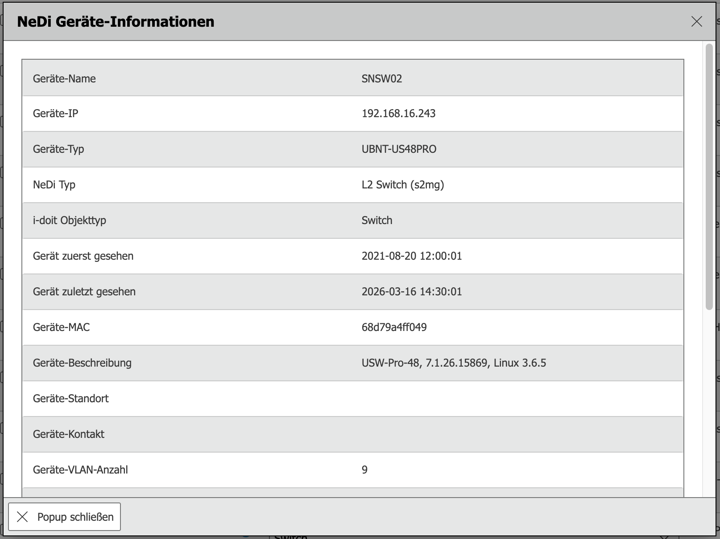Click the Geräte-Kontakt row label
The height and width of the screenshot is (539, 720).
(x=68, y=434)
